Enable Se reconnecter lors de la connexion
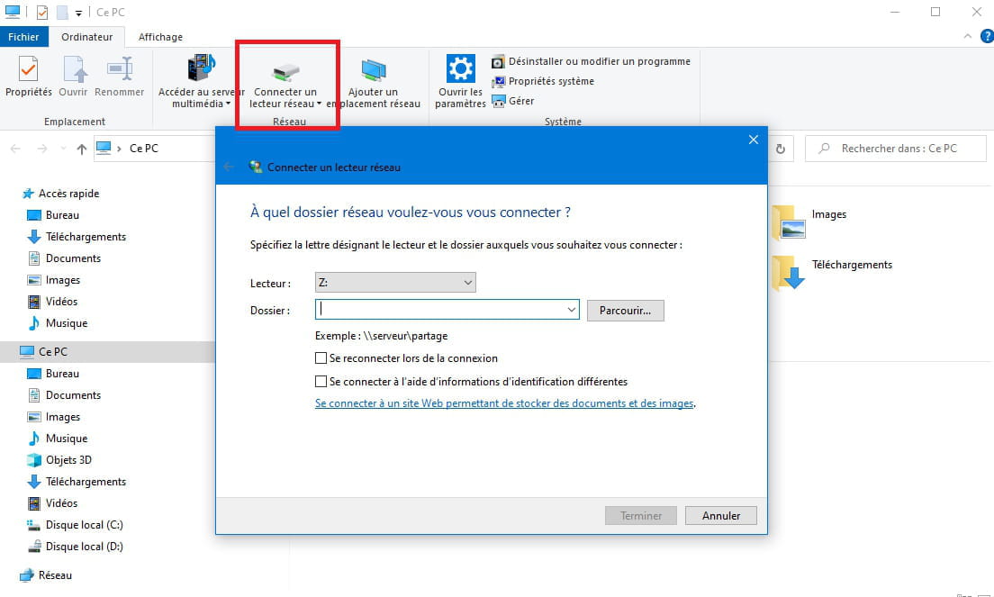This screenshot has width=994, height=597. click(321, 358)
